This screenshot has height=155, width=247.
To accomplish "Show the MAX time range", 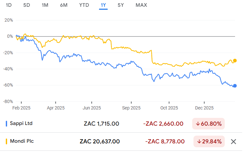I will [141, 5].
